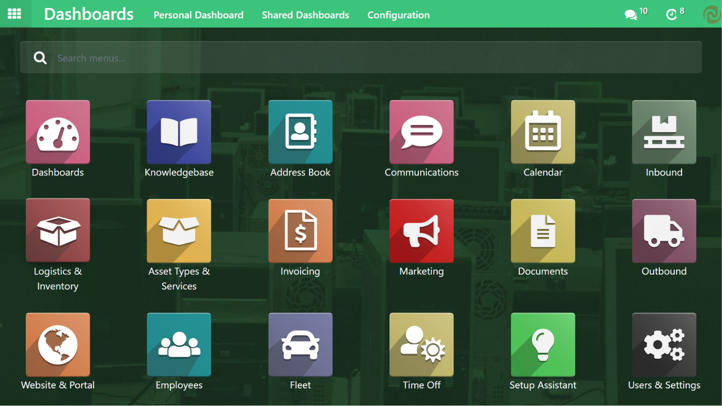Screen dimensions: 722x406
Task: Open the Calendar app
Action: click(543, 132)
